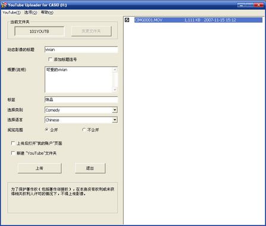This screenshot has width=266, height=226.
Task: Select the 不公开 private radio button
Action: click(84, 130)
